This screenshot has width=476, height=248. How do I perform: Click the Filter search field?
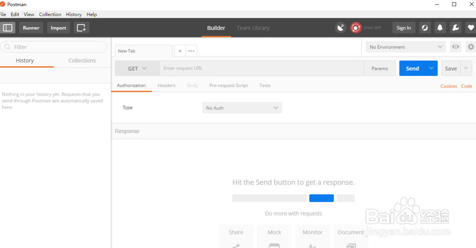[x=53, y=47]
